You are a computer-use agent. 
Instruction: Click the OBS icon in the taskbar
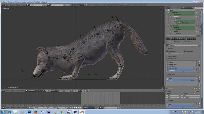(75, 112)
